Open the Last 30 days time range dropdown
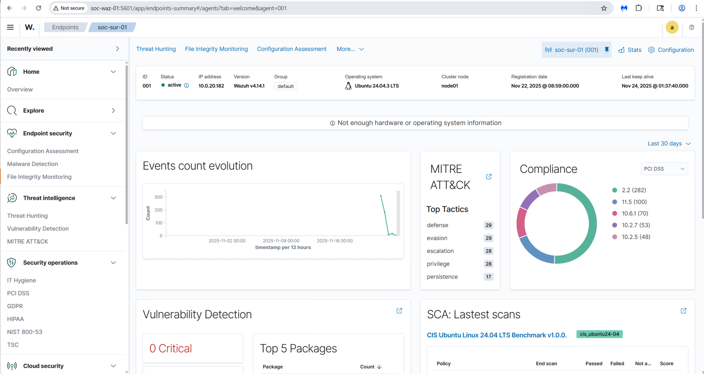Viewport: 704px width, 374px height. pyautogui.click(x=669, y=144)
